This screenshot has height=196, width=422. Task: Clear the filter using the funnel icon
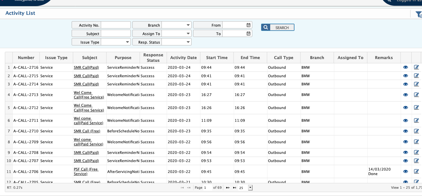[419, 14]
